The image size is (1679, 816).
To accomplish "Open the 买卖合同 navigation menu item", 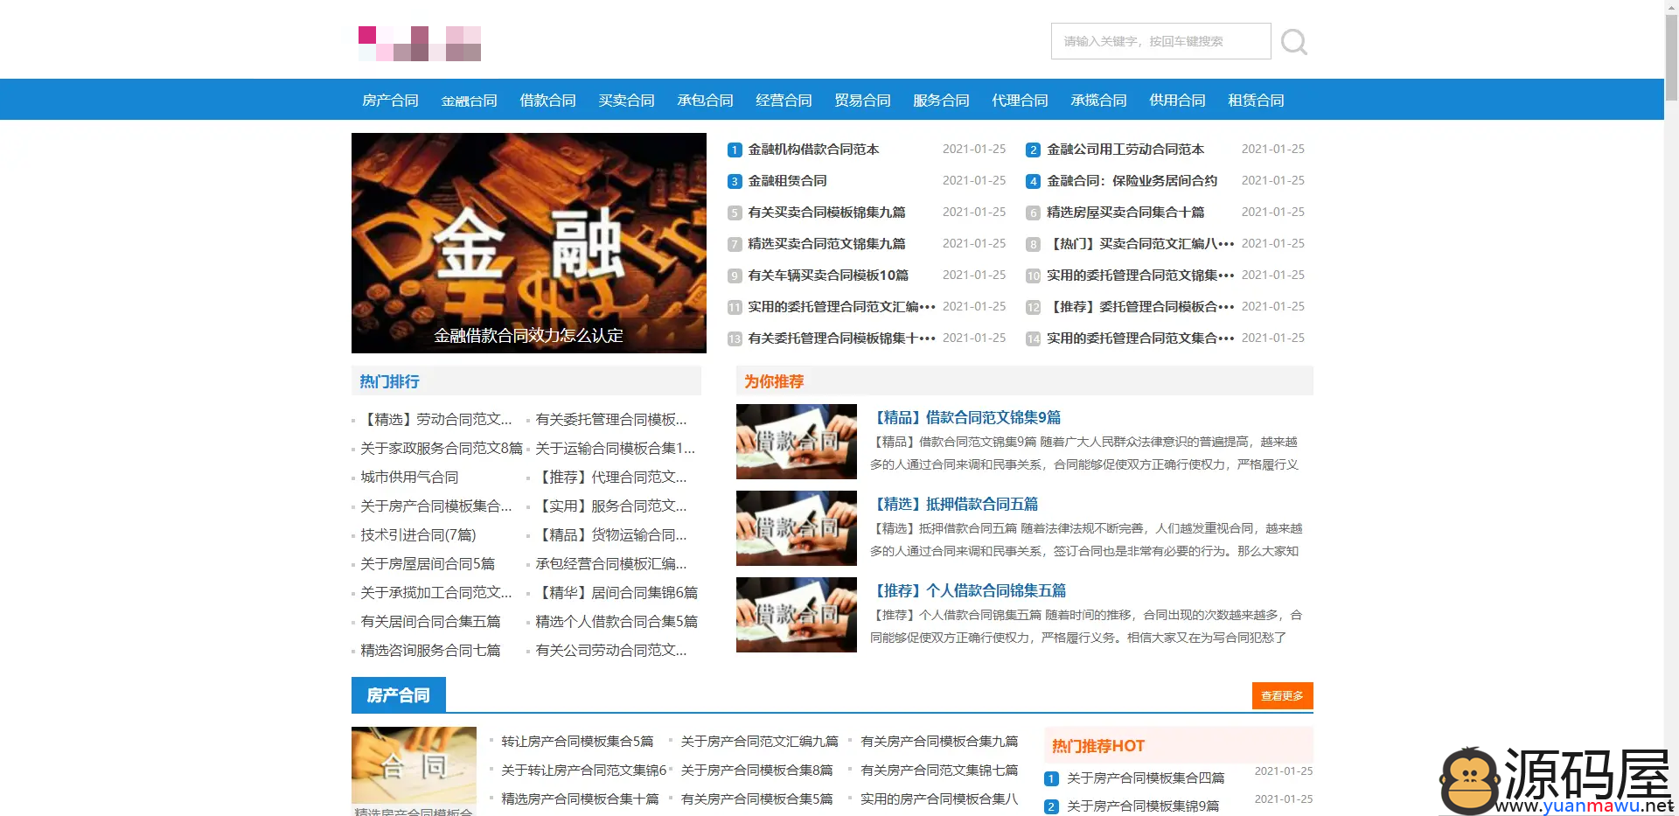I will pyautogui.click(x=626, y=101).
